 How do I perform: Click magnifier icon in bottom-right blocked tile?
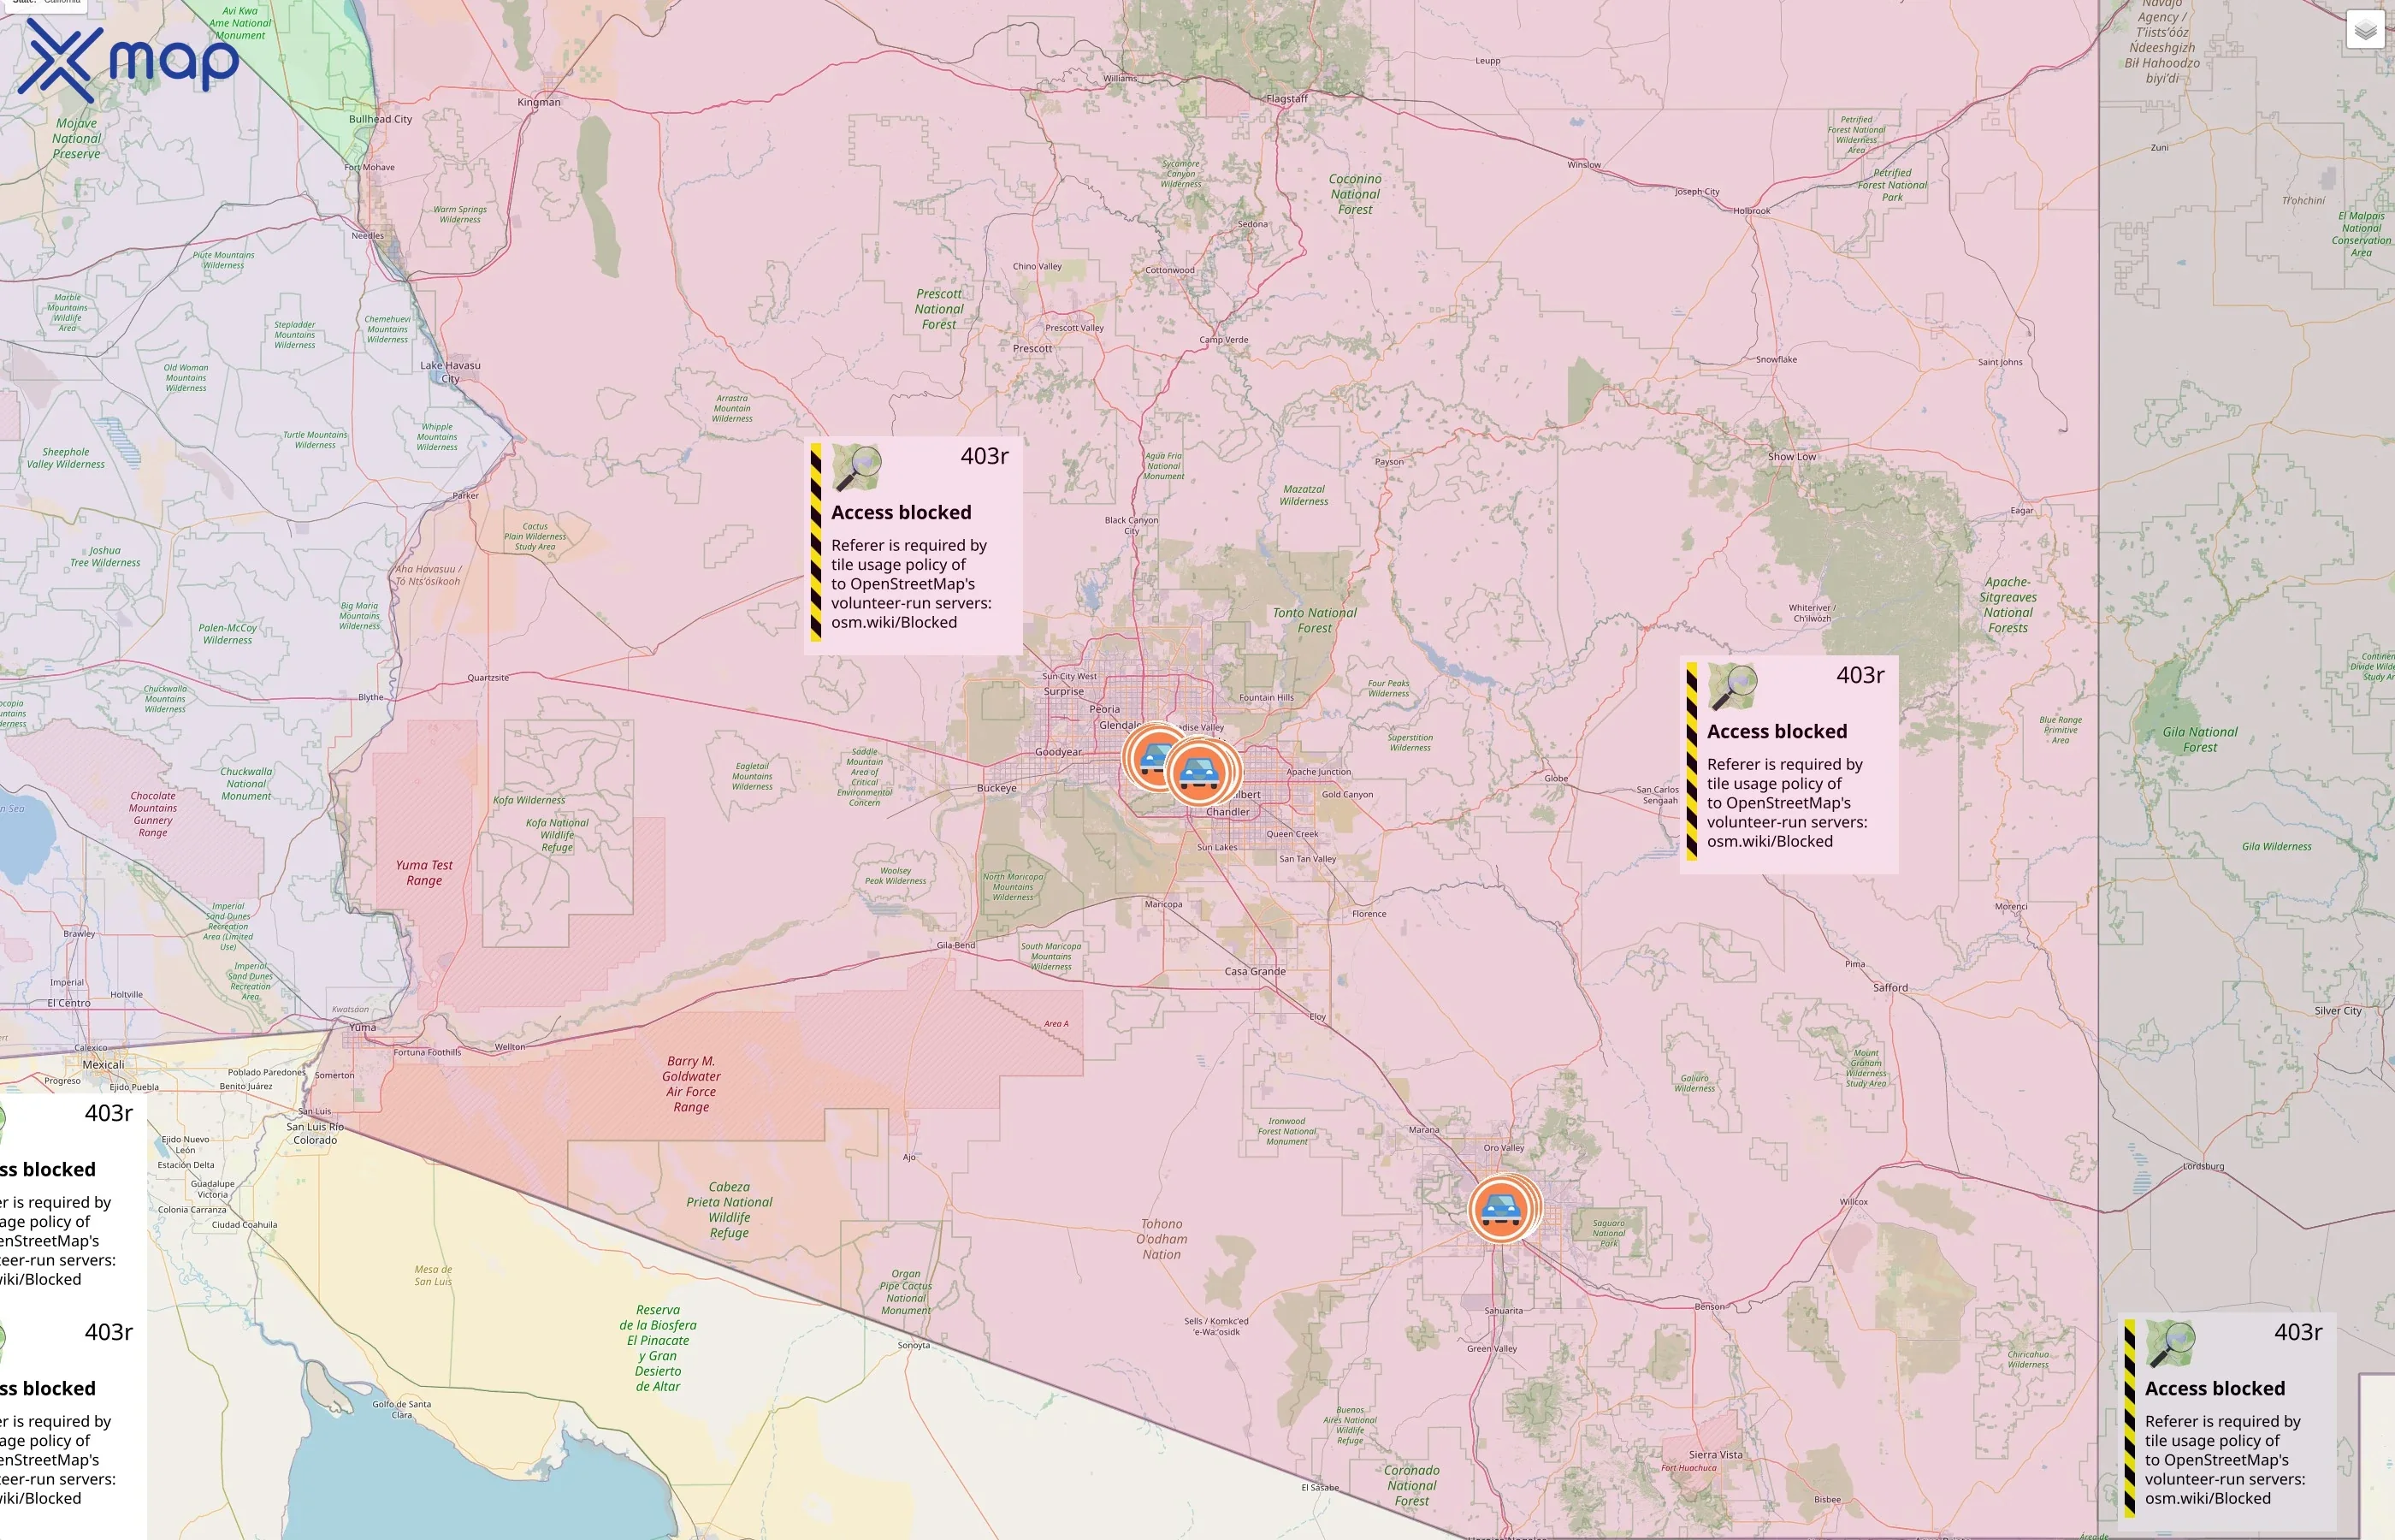[2170, 1344]
